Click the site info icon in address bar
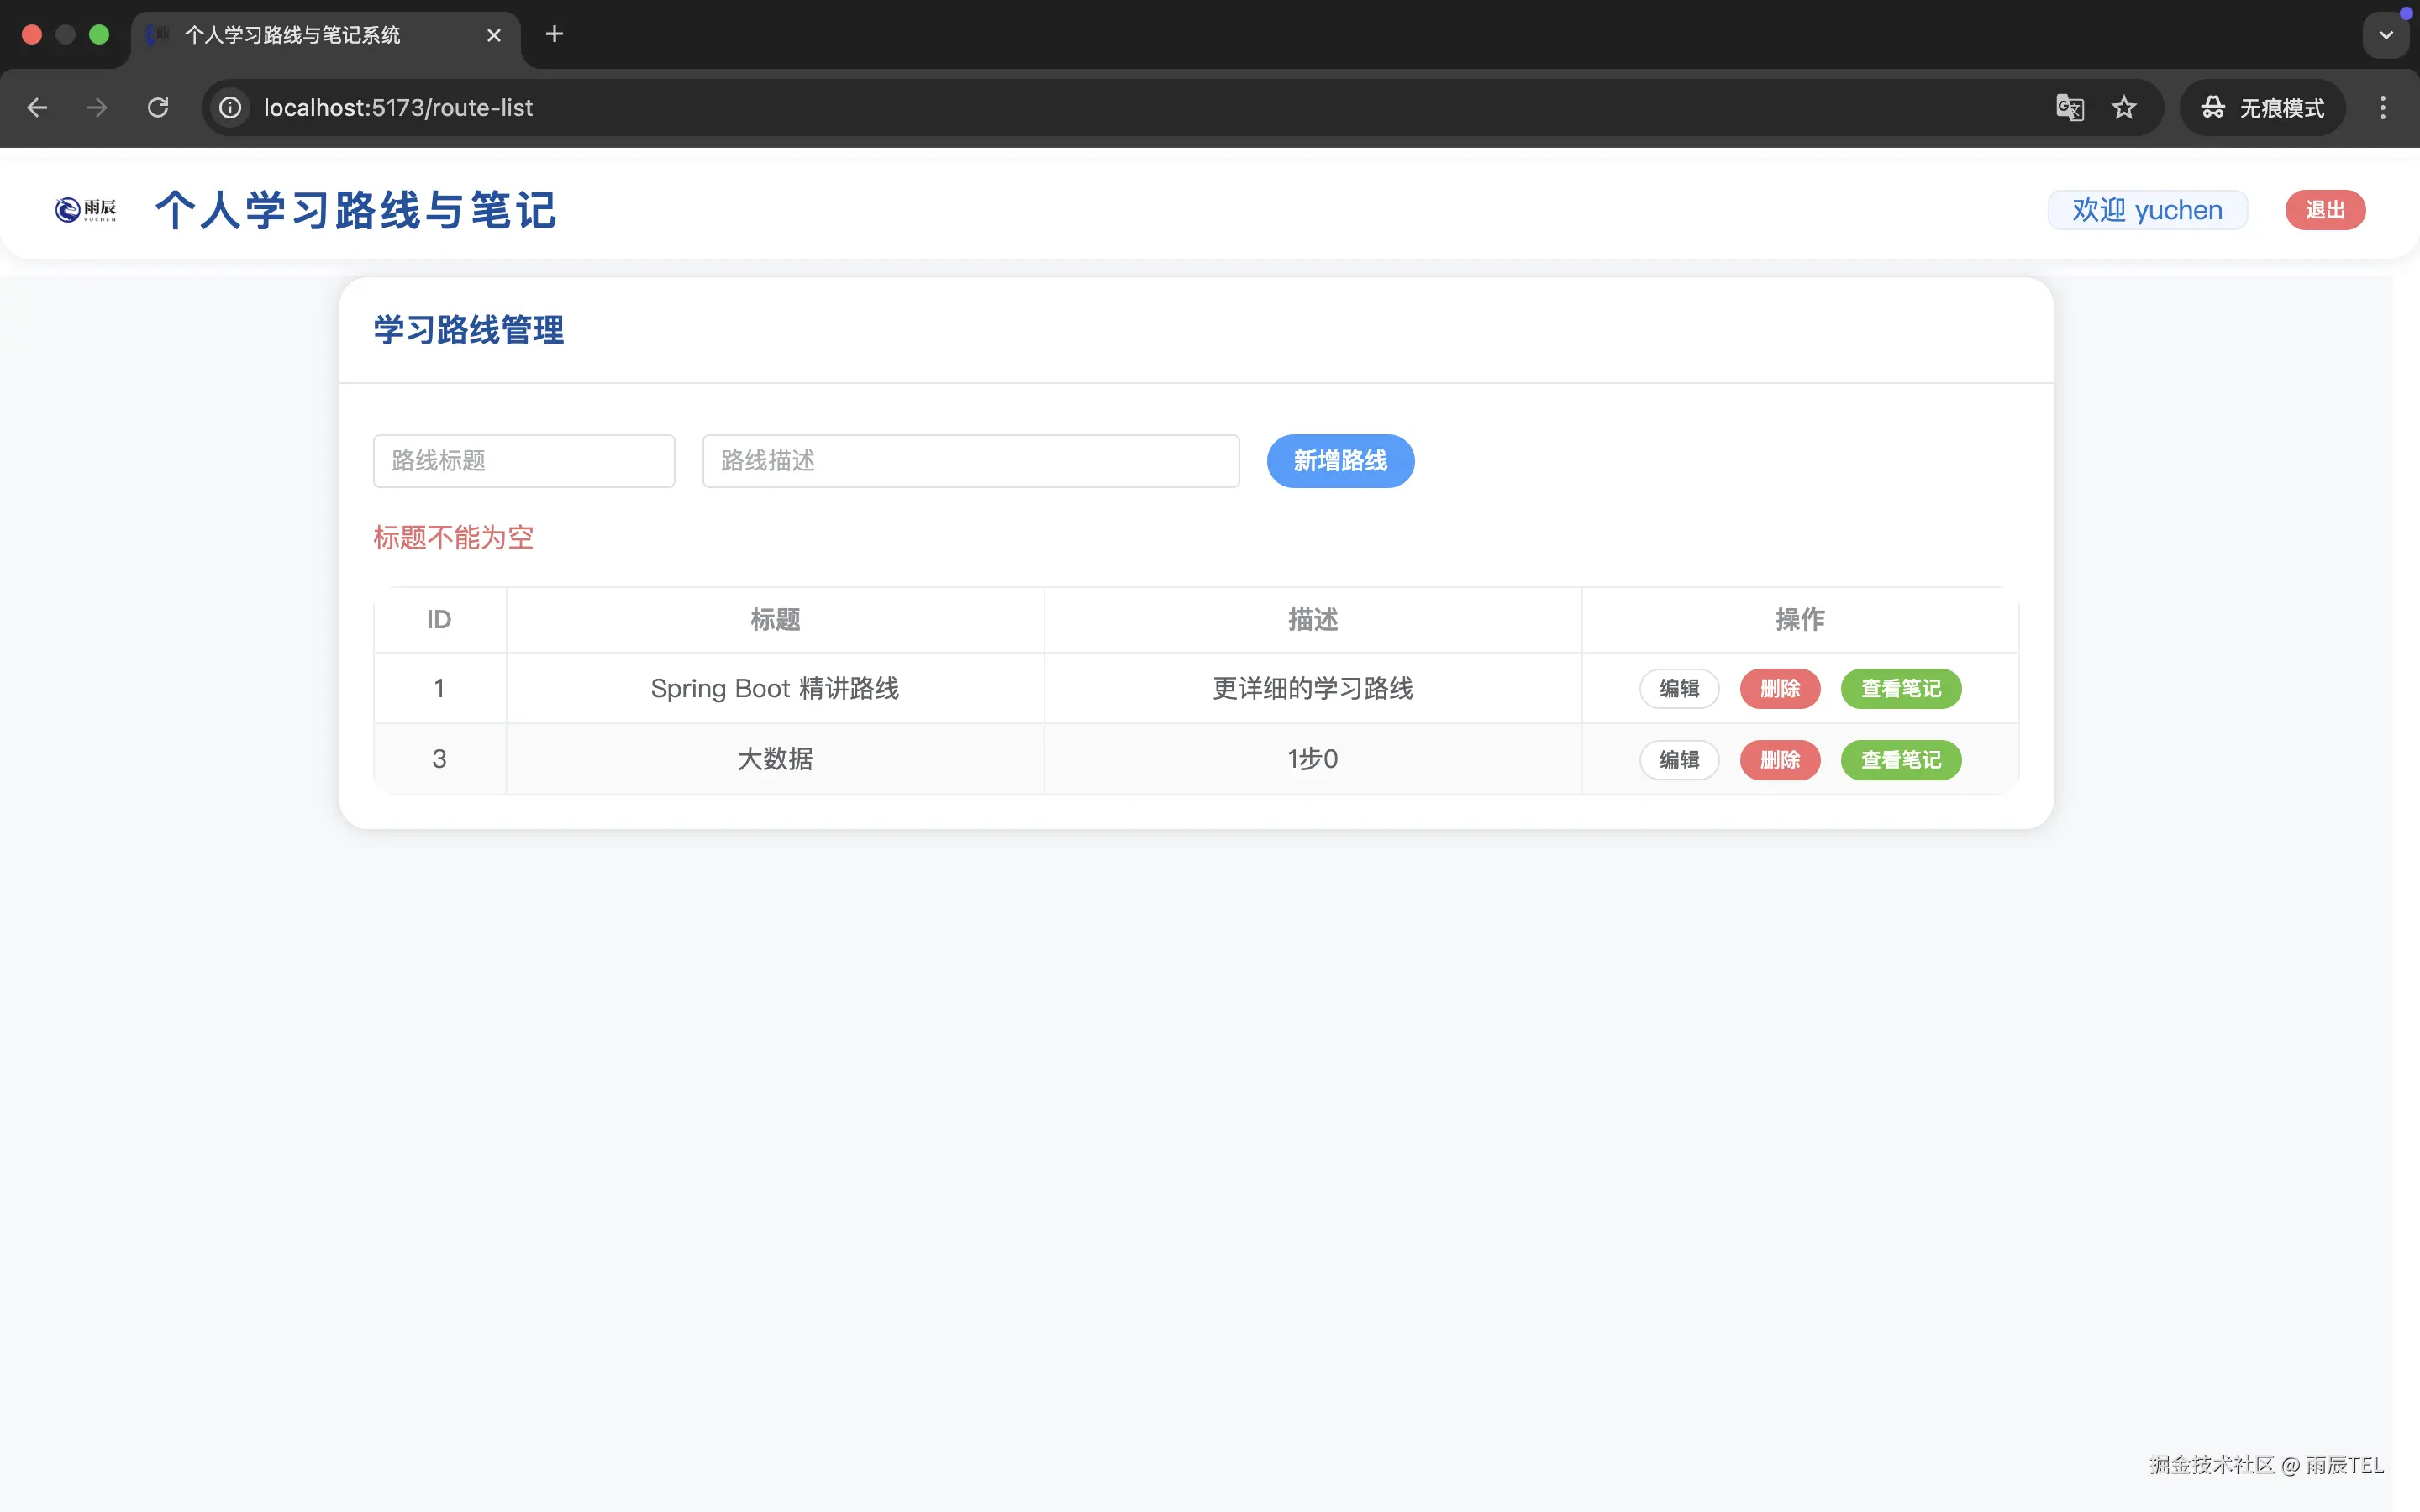Screen dimensions: 2420x1512 tap(230, 108)
